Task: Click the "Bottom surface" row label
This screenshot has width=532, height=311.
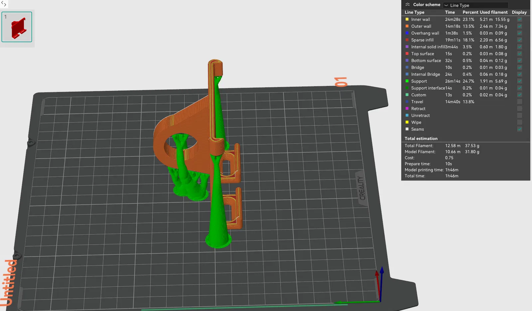Action: pyautogui.click(x=426, y=61)
